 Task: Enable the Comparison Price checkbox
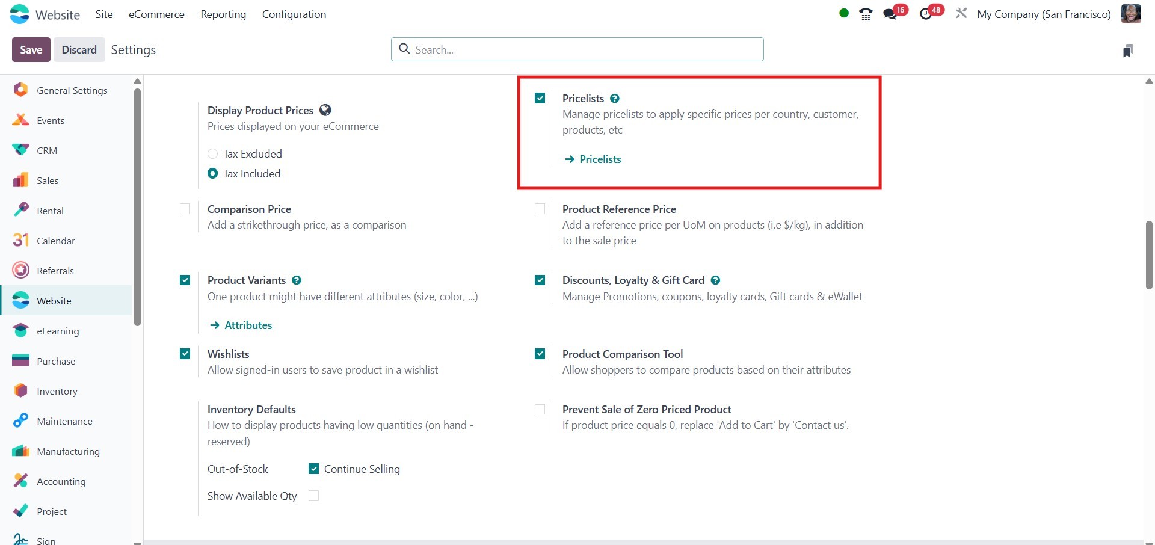click(185, 209)
